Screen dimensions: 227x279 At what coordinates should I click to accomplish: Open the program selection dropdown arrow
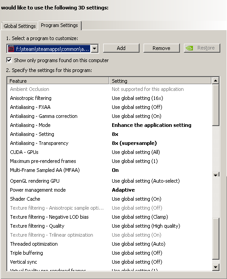(95, 49)
